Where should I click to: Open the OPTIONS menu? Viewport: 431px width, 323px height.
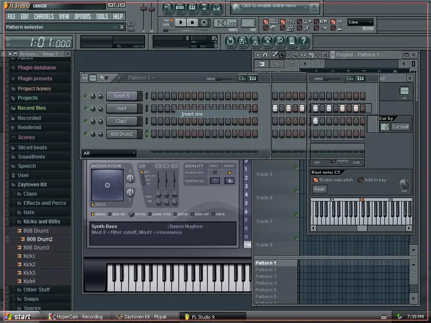coord(83,16)
